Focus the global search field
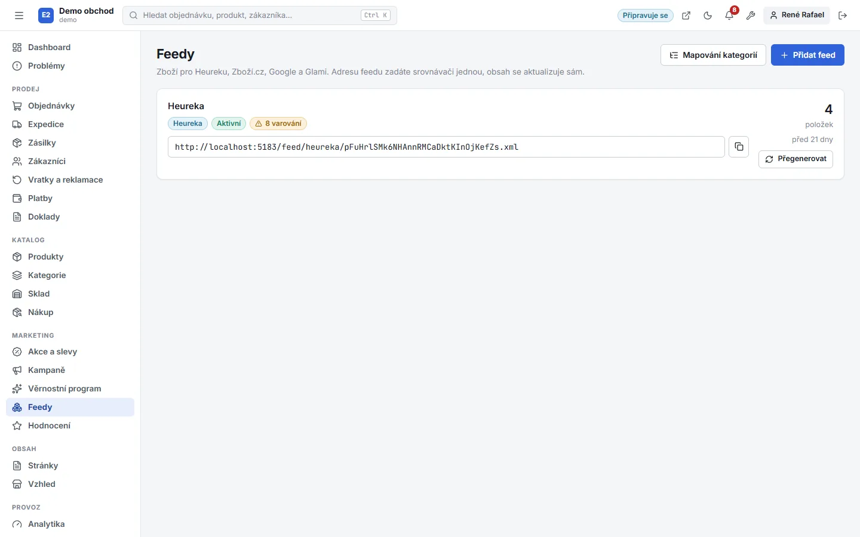This screenshot has height=537, width=860. tap(260, 16)
